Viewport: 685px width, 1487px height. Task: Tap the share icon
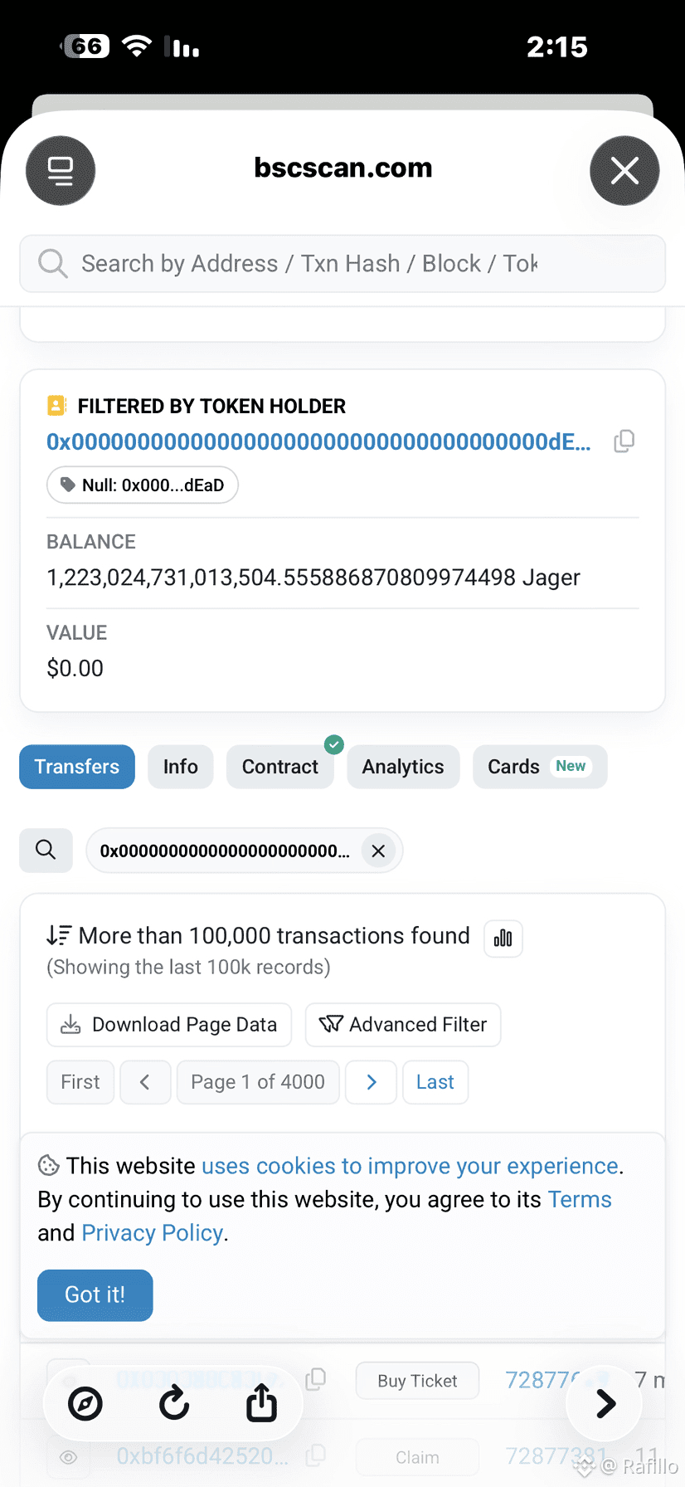coord(261,1404)
